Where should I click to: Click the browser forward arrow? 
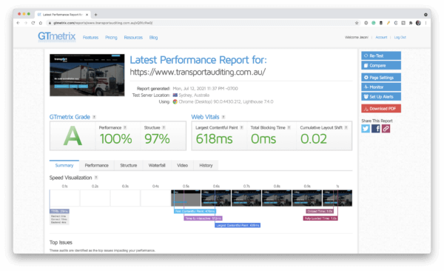[26, 23]
